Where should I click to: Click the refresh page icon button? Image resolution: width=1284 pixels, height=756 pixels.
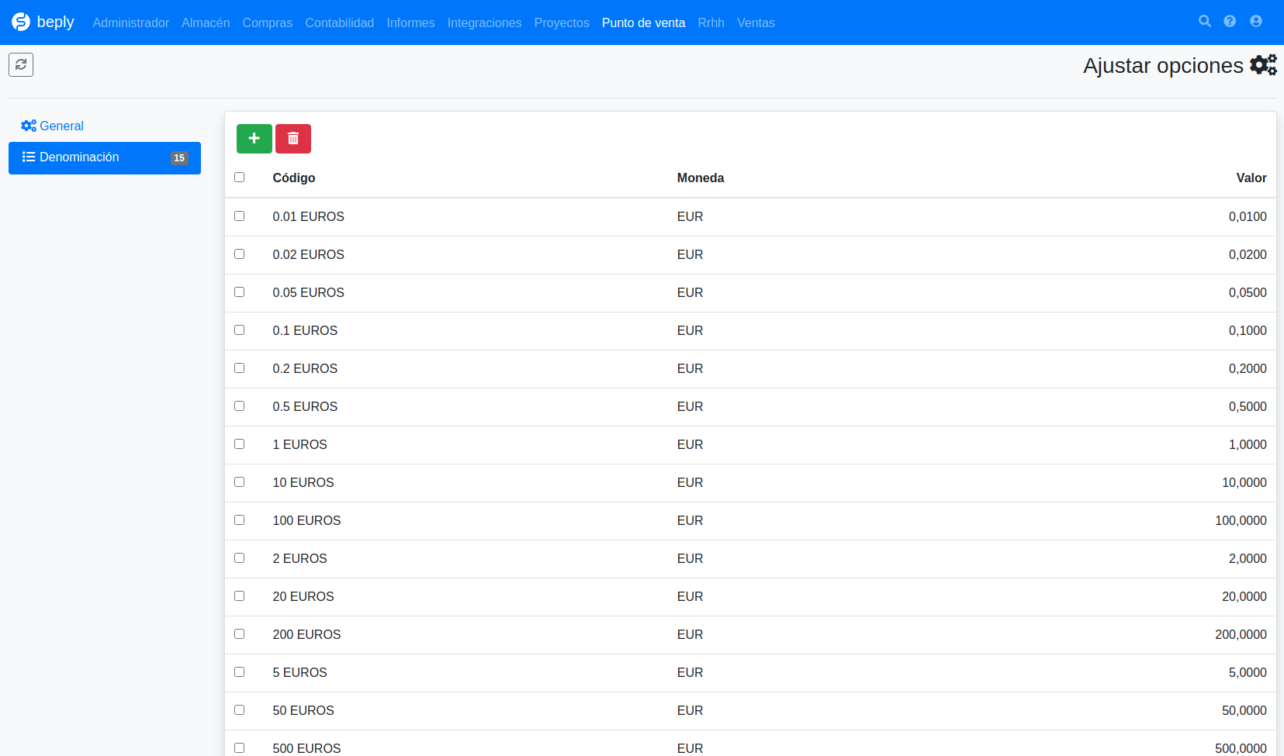pyautogui.click(x=21, y=64)
